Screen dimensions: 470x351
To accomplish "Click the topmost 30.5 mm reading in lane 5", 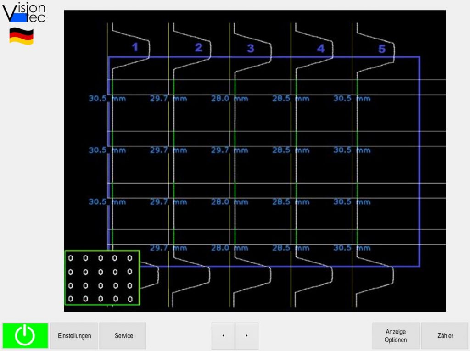I will (352, 99).
